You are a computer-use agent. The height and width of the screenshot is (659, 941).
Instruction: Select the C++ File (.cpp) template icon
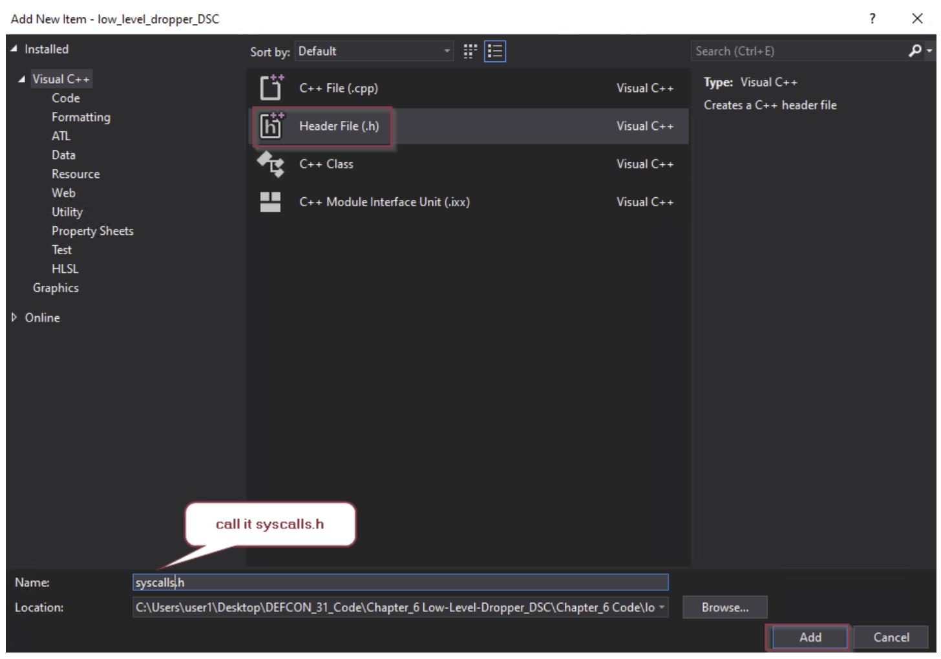click(271, 88)
